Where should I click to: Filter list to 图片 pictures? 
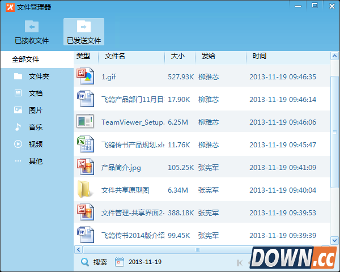click(35, 110)
